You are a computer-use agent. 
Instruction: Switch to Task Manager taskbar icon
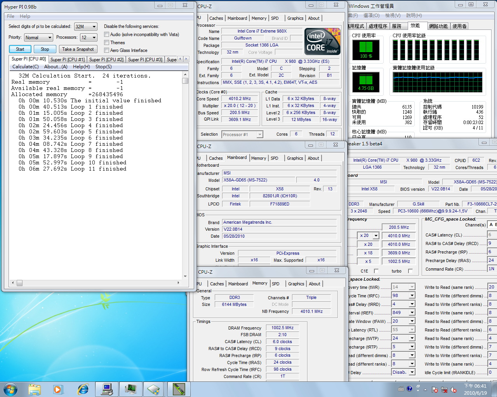click(130, 389)
